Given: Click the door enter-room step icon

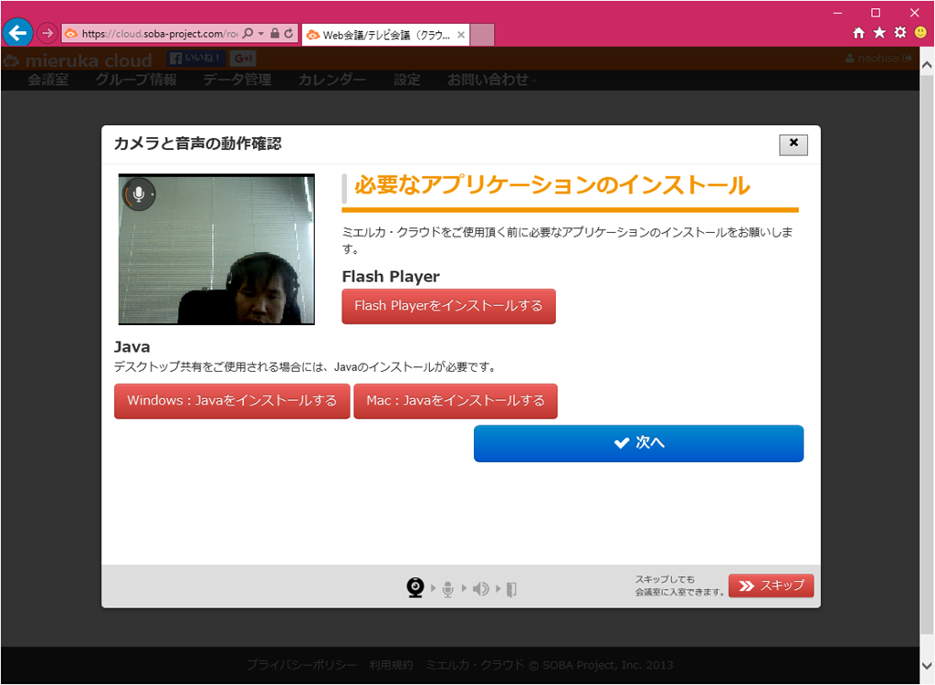Looking at the screenshot, I should (511, 589).
